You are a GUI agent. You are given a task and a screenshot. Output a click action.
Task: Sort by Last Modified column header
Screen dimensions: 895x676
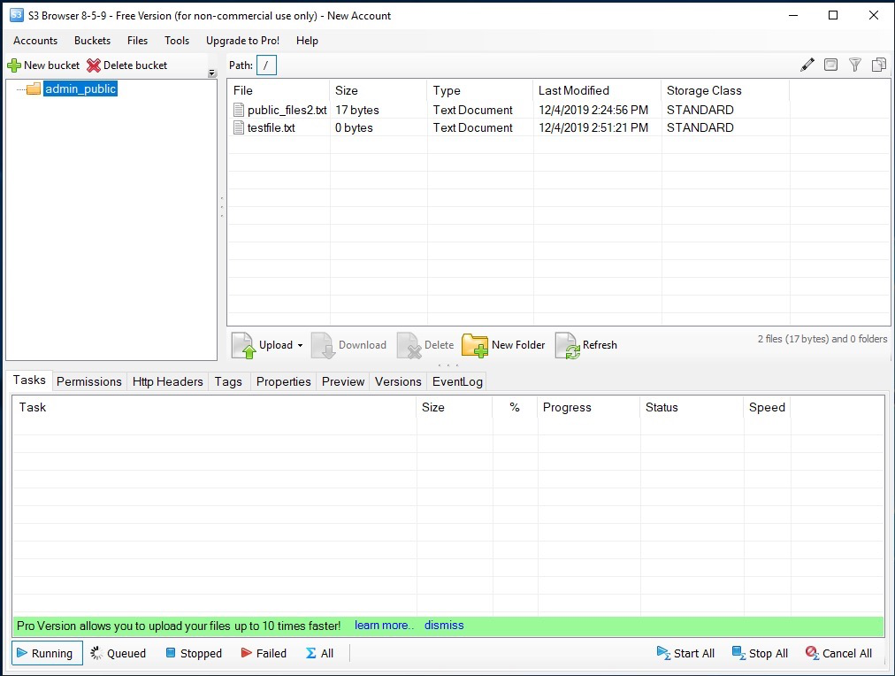tap(598, 90)
